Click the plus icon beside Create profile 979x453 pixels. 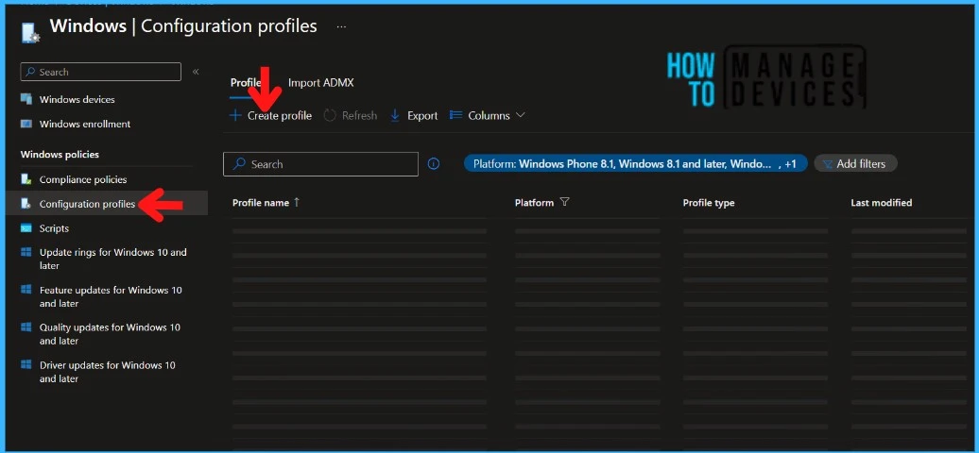click(x=235, y=115)
